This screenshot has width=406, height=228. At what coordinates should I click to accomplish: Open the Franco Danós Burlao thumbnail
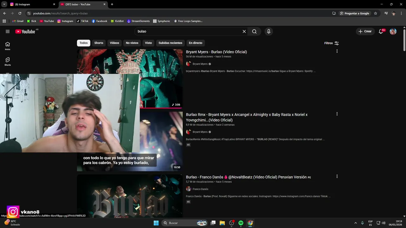[130, 196]
